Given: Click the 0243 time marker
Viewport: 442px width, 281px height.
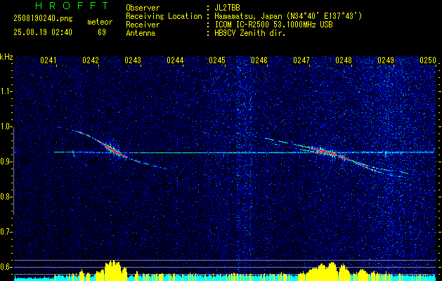Looking at the screenshot, I should [x=133, y=60].
